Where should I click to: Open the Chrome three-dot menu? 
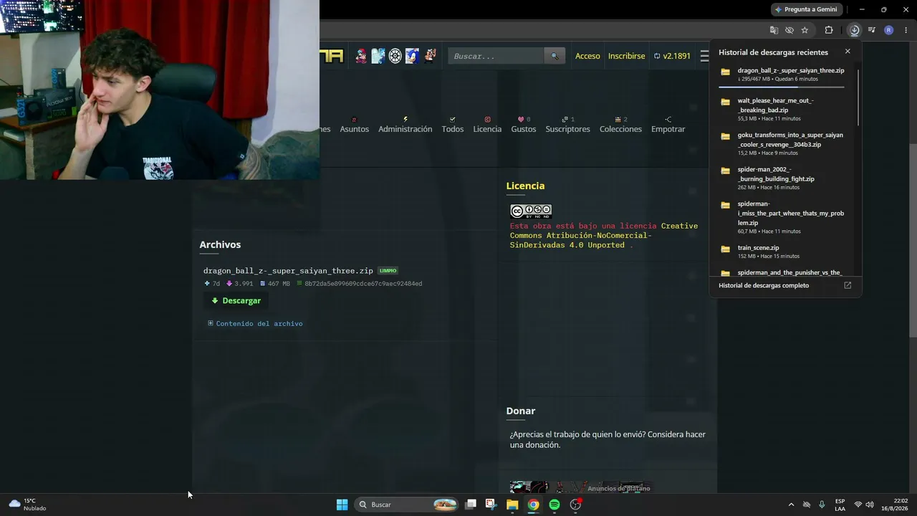tap(906, 30)
